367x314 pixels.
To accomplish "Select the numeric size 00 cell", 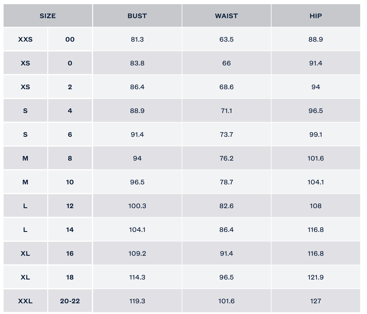I will pyautogui.click(x=70, y=39).
